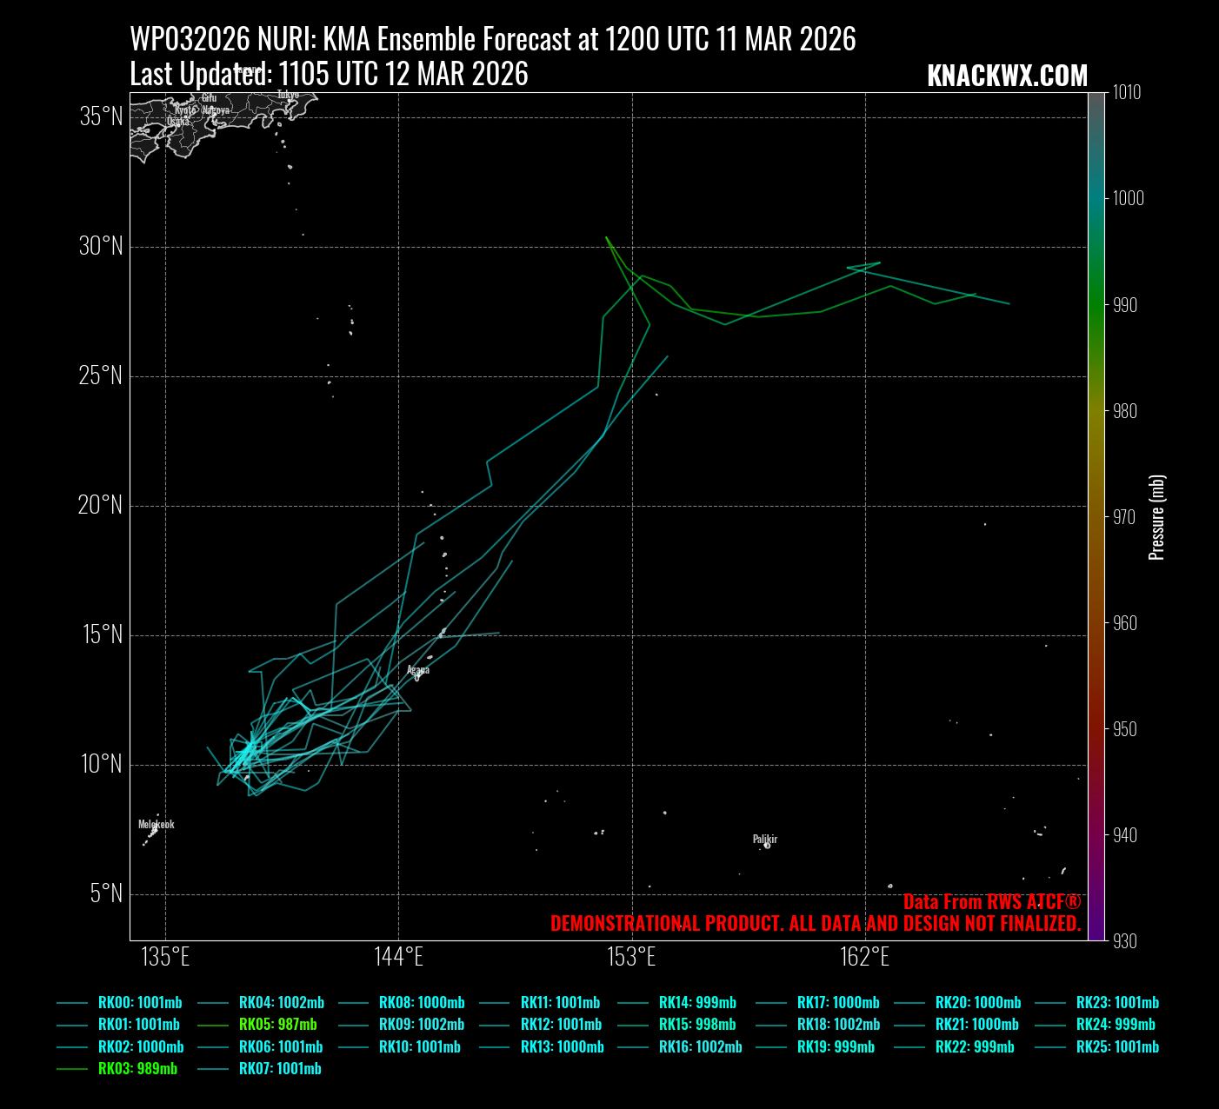The width and height of the screenshot is (1219, 1109).
Task: Click the 153°E longitude axis label
Action: [x=631, y=958]
